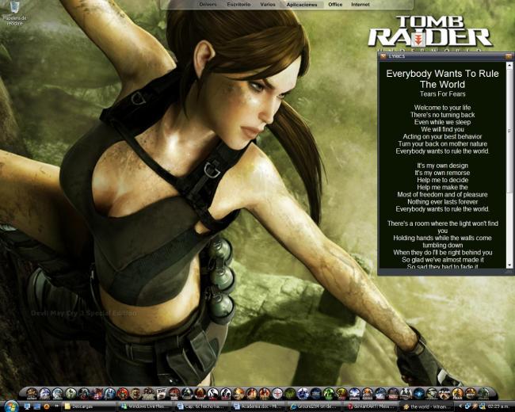The width and height of the screenshot is (515, 412).
Task: Click the lyric 'It's my own remorse'
Action: (x=442, y=173)
